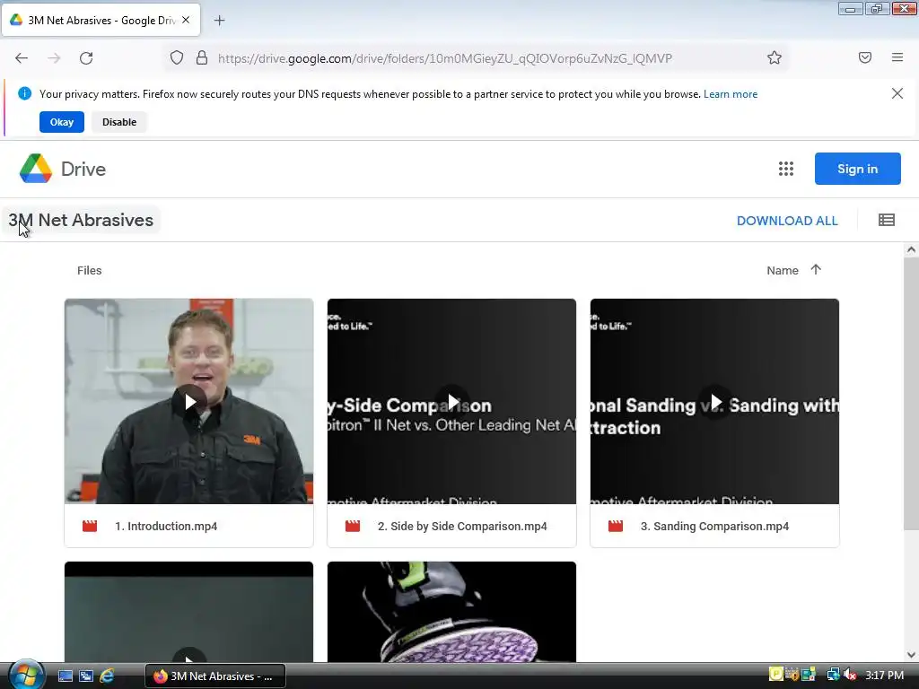The width and height of the screenshot is (919, 689).
Task: Click the forward navigation arrow
Action: tap(54, 58)
